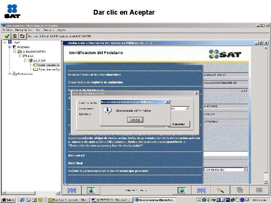
Task: Switch to Bandeja de entrada taskbar window
Action: [68, 200]
